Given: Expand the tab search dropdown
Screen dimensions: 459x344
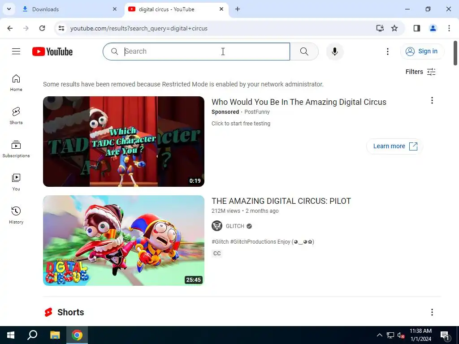Looking at the screenshot, I should [x=9, y=9].
